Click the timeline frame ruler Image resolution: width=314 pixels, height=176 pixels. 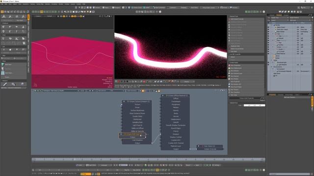tap(148, 159)
